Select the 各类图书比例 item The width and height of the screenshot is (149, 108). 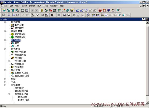pos(21,73)
